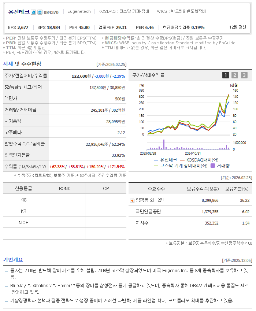Select the purple 거래량 legend swatch
This screenshot has width=256, height=311.
click(212, 166)
